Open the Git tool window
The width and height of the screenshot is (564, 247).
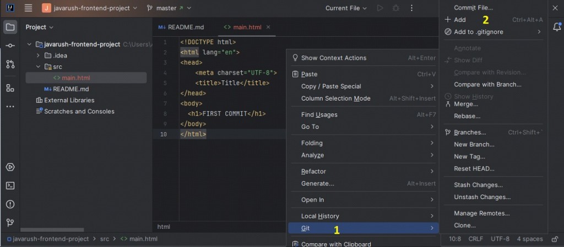coord(10,223)
